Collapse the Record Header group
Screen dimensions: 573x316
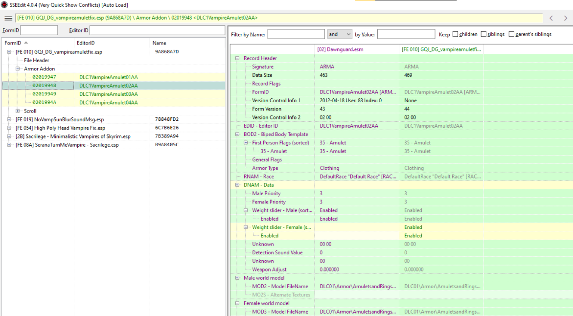point(237,58)
